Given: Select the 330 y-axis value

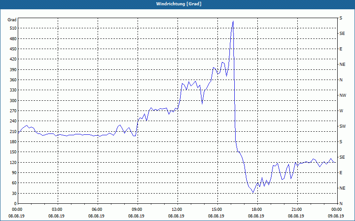Looking at the screenshot, I should pos(14,90).
